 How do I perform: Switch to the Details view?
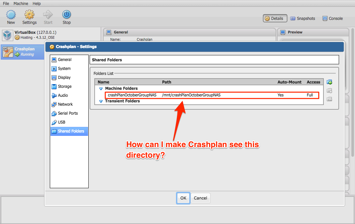pyautogui.click(x=275, y=19)
